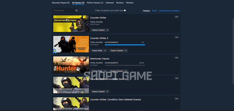This screenshot has height=111, width=234.
Task: Click the 0/170 achievements count
Action: coord(142,63)
